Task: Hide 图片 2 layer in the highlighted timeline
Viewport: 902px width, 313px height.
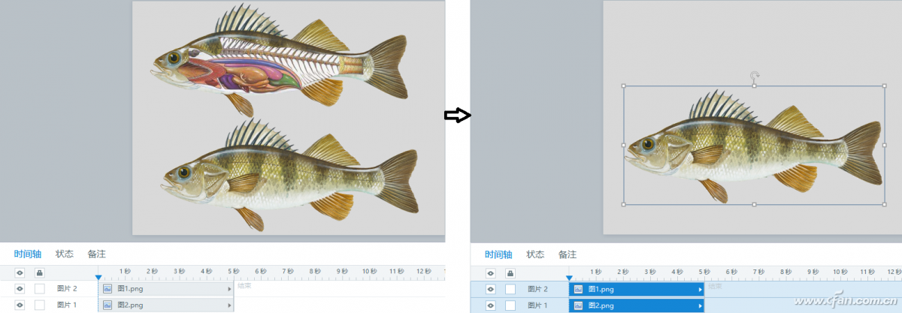Action: [x=490, y=289]
